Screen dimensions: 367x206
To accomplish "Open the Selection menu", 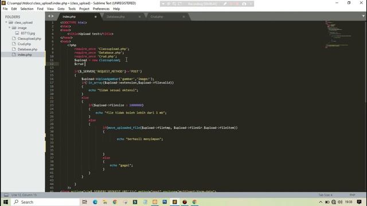I will (x=27, y=9).
